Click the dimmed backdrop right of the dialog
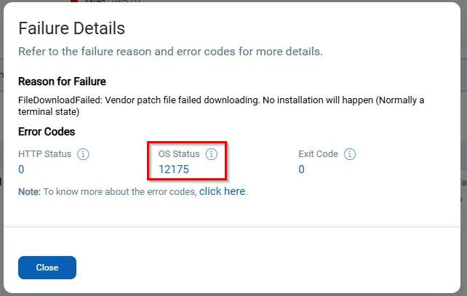Screen dimensions: 467x296 tap(463, 109)
